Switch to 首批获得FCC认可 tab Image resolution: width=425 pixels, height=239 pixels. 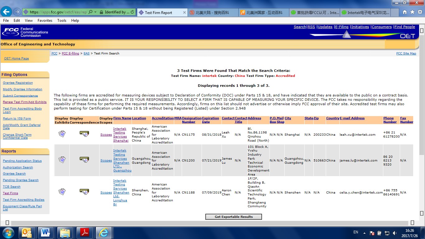(x=315, y=12)
